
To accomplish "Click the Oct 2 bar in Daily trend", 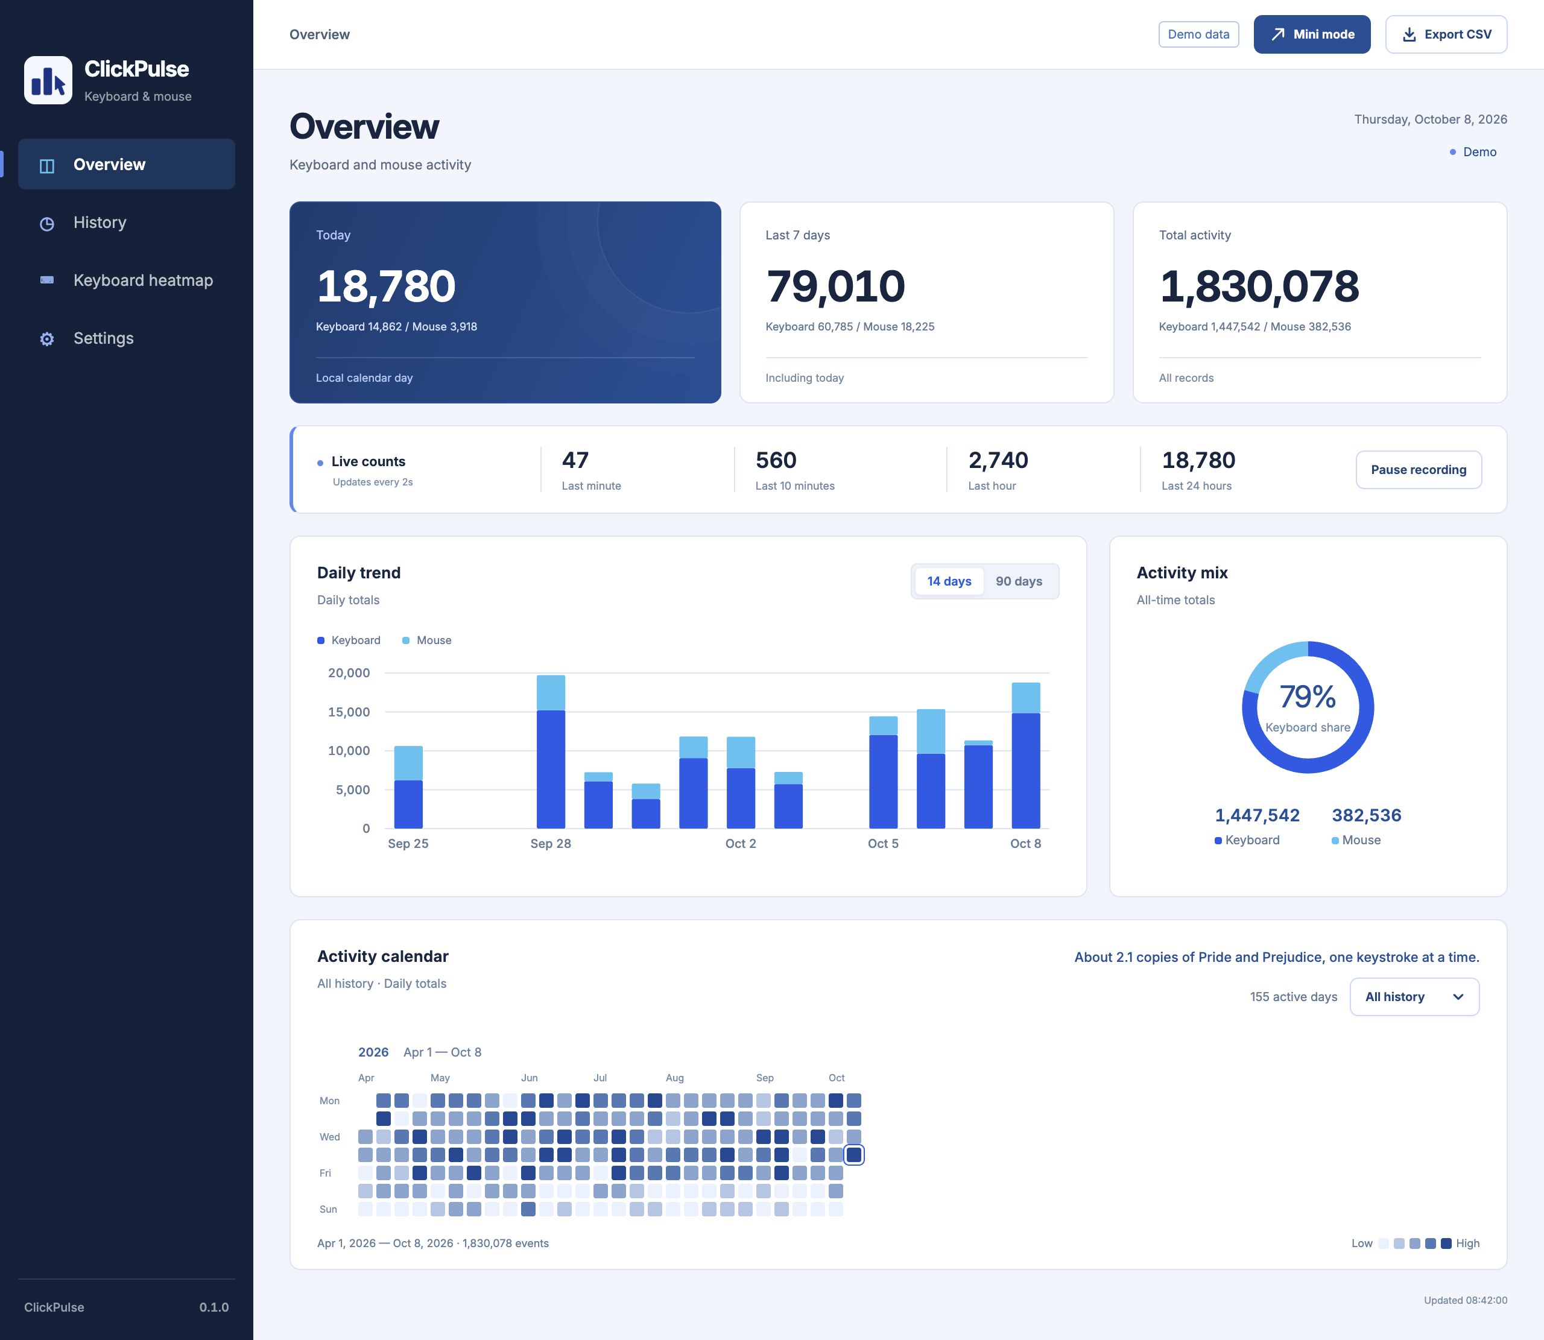I will click(x=741, y=783).
